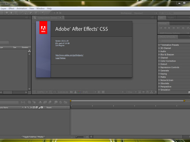Click the Legal Notices link
The width and height of the screenshot is (190, 142).
(x=60, y=58)
